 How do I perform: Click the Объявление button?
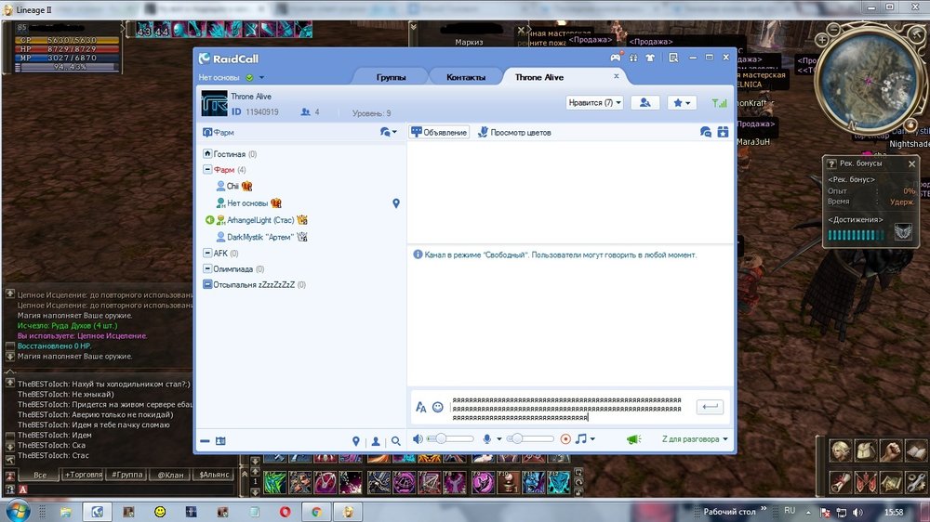pyautogui.click(x=439, y=133)
